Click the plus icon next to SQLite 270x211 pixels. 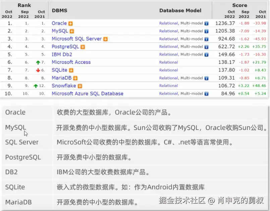click(71, 70)
